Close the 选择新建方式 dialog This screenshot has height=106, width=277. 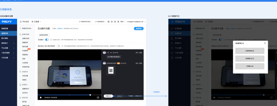pyautogui.click(x=265, y=43)
